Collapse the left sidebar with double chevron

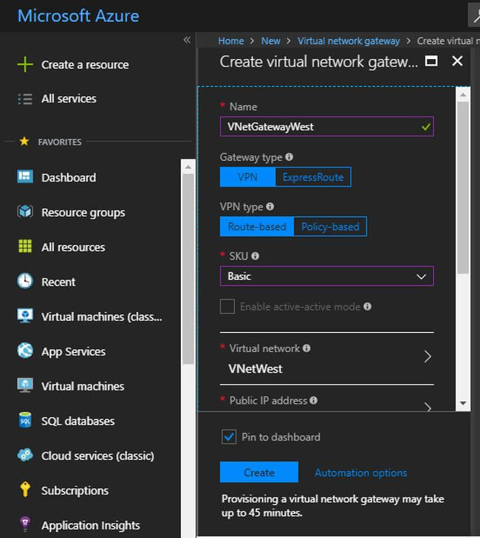click(187, 40)
